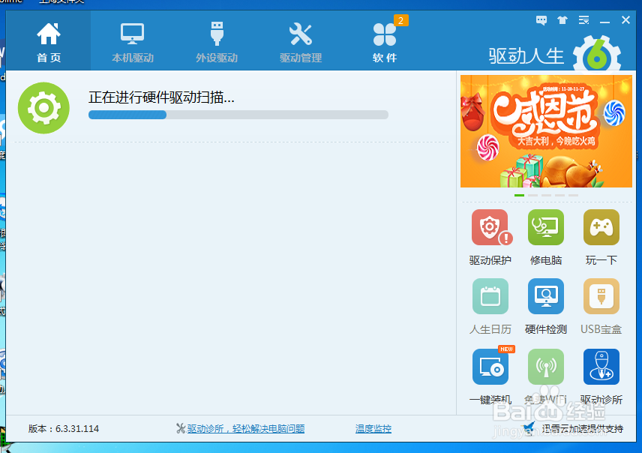Open the 驱动管理 driver management tab

click(301, 41)
